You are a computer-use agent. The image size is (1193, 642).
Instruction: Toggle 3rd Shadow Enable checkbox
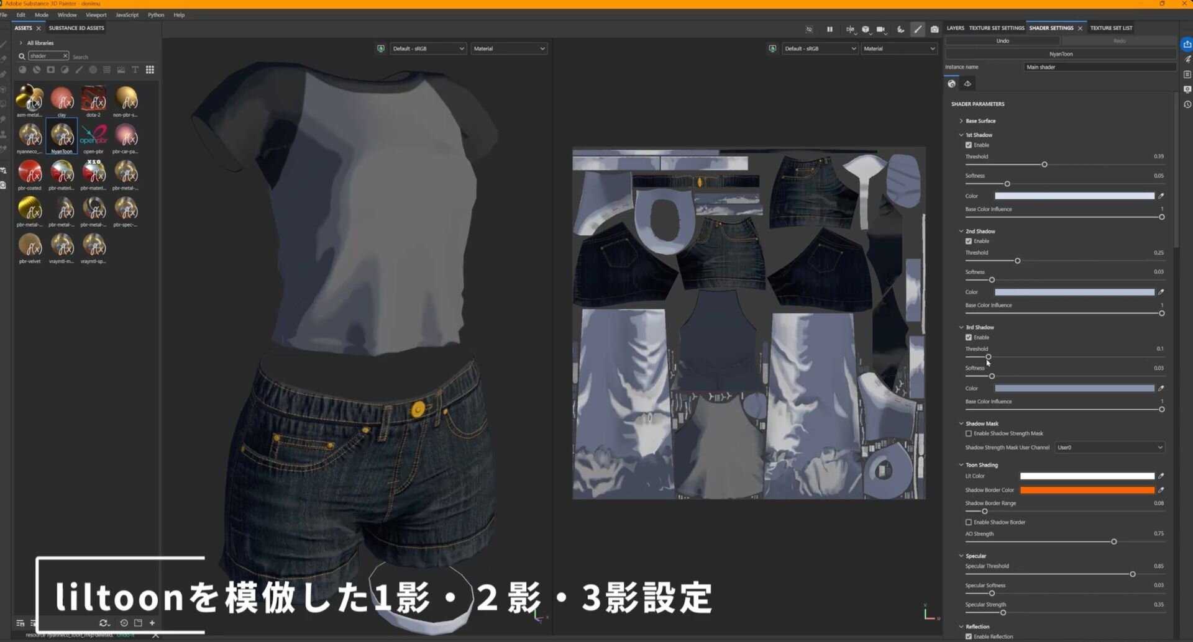pyautogui.click(x=968, y=338)
